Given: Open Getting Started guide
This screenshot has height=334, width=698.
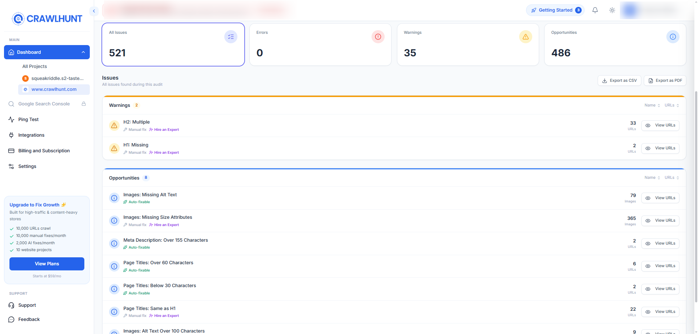Looking at the screenshot, I should click(x=555, y=10).
